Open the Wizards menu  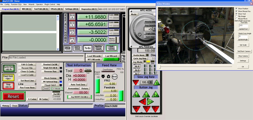pyautogui.click(x=31, y=4)
